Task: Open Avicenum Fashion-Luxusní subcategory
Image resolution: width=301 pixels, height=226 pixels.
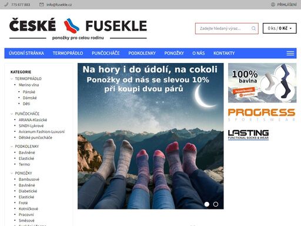Action: pos(42,132)
